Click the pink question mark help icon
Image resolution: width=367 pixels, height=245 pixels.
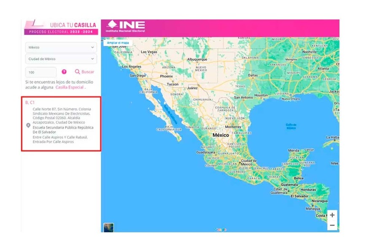(x=64, y=72)
